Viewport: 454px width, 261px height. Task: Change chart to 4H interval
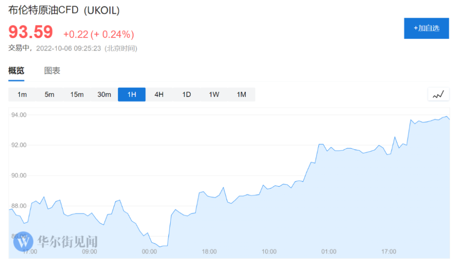159,94
